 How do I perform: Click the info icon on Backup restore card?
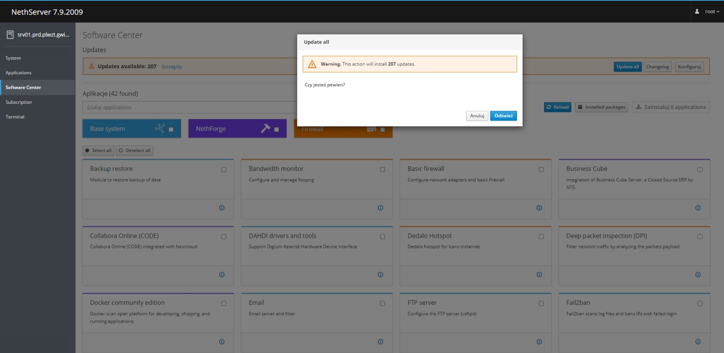222,208
